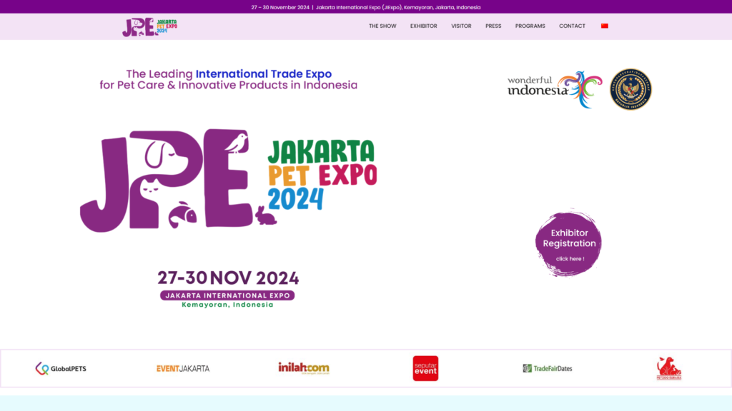Viewport: 732px width, 411px height.
Task: Open the VISITOR menu
Action: click(x=461, y=26)
